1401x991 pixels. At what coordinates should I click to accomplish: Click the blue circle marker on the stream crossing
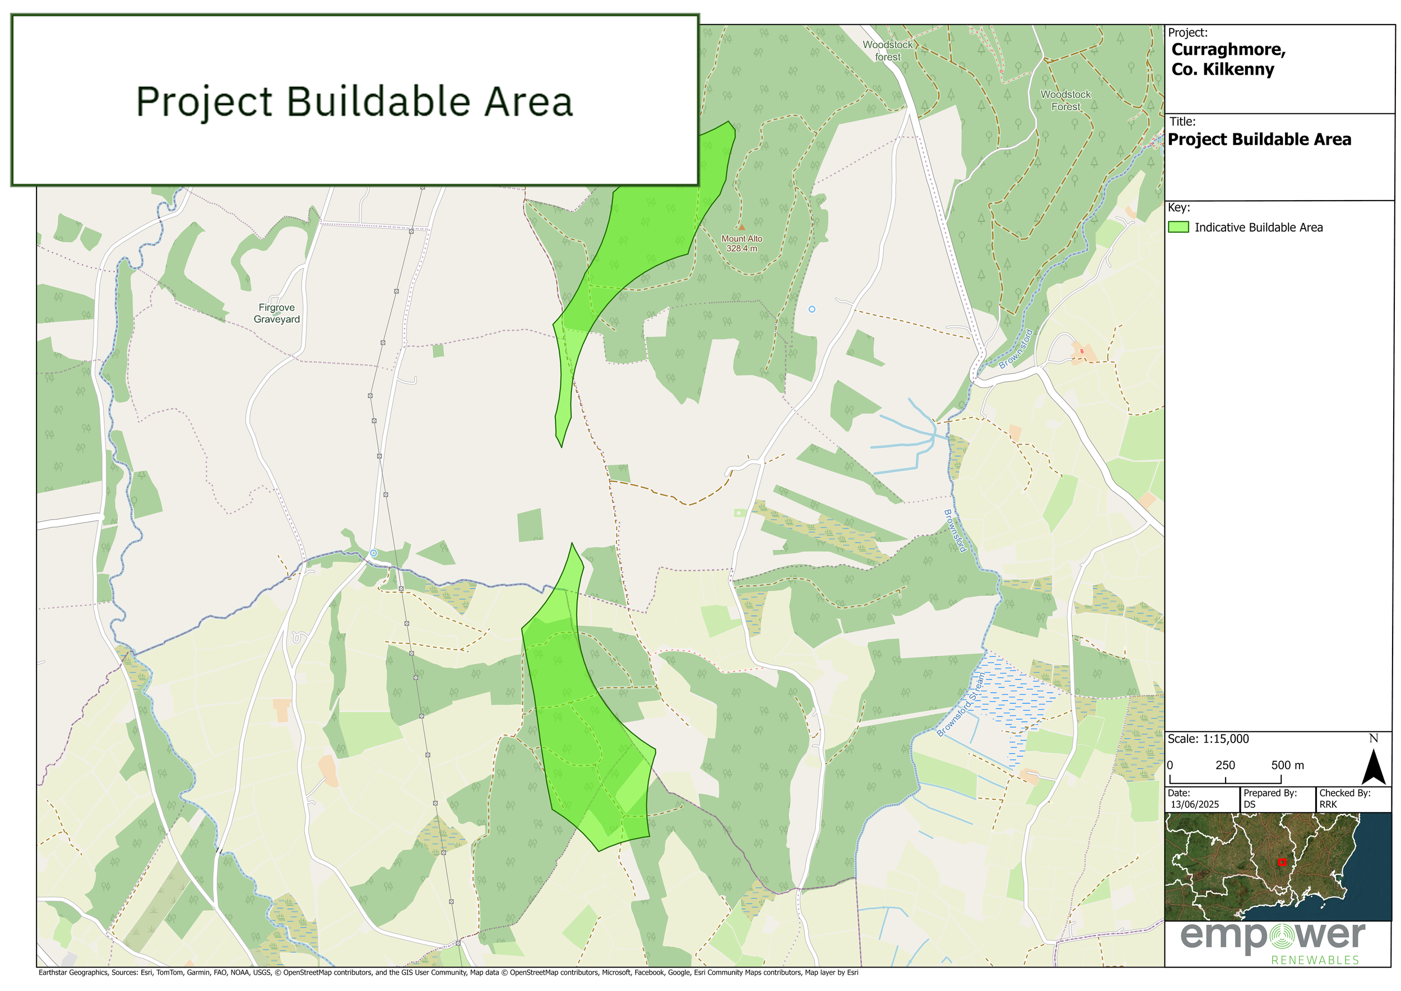pos(373,553)
